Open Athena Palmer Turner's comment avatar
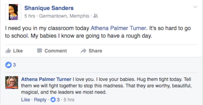Screen dimensions: 203x105 click(x=12, y=83)
